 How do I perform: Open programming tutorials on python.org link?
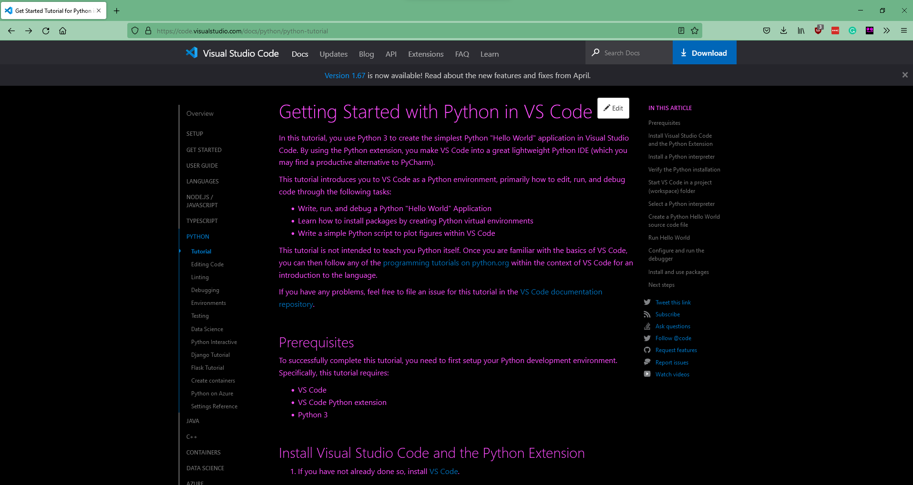pos(446,263)
